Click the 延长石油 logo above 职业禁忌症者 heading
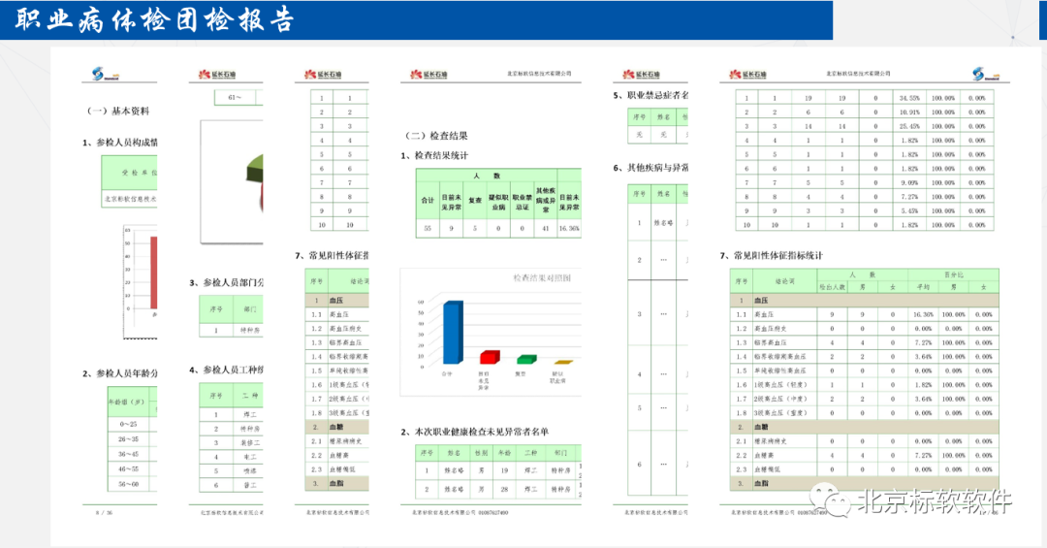The height and width of the screenshot is (548, 1047). (642, 74)
